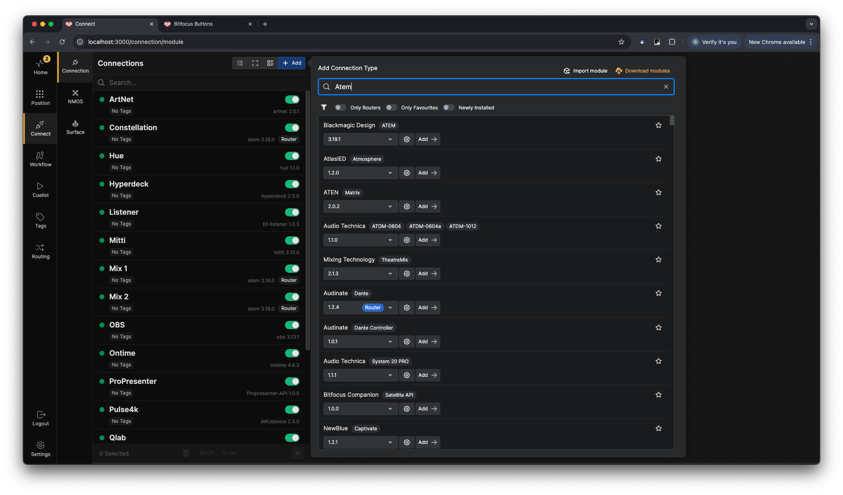
Task: Disable the Hue connection
Action: coord(292,156)
